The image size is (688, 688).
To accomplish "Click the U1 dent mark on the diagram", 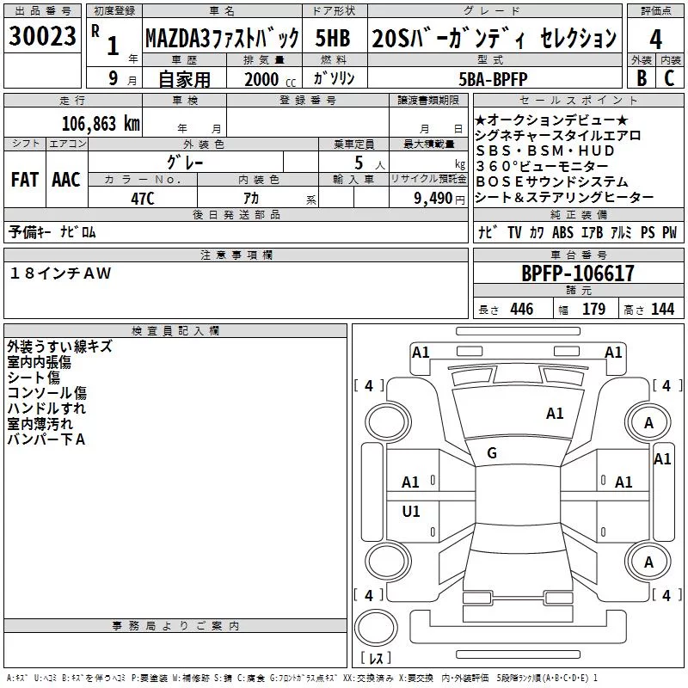I will [411, 511].
